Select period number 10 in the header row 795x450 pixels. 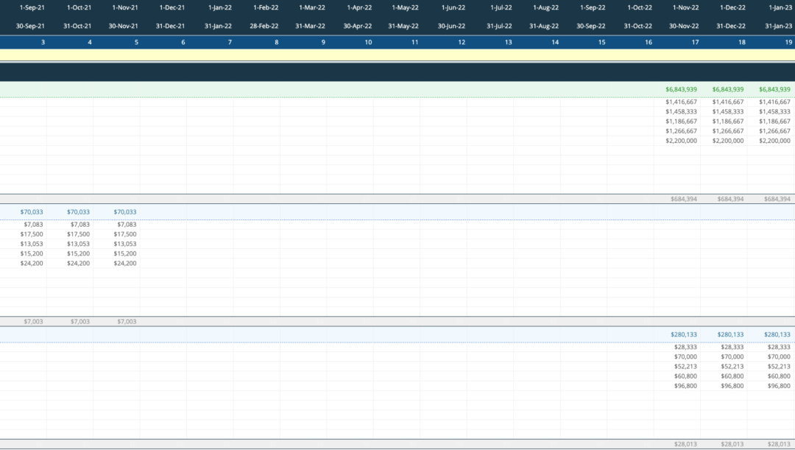tap(368, 42)
